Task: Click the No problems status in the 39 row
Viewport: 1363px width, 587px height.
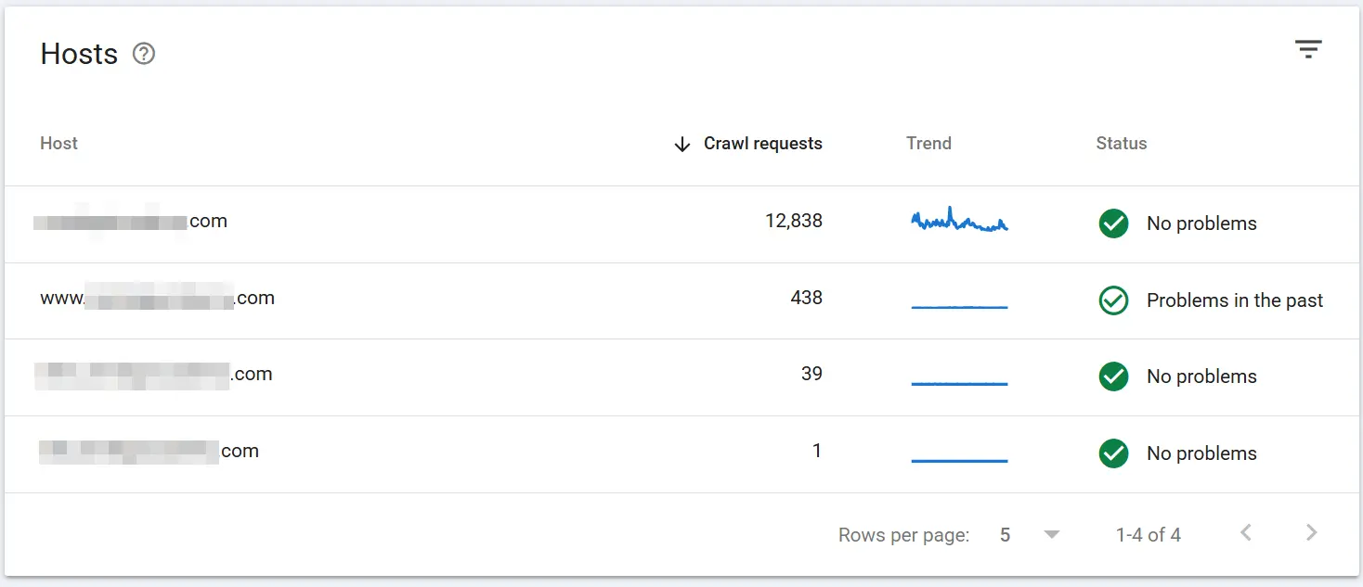Action: coord(1201,376)
